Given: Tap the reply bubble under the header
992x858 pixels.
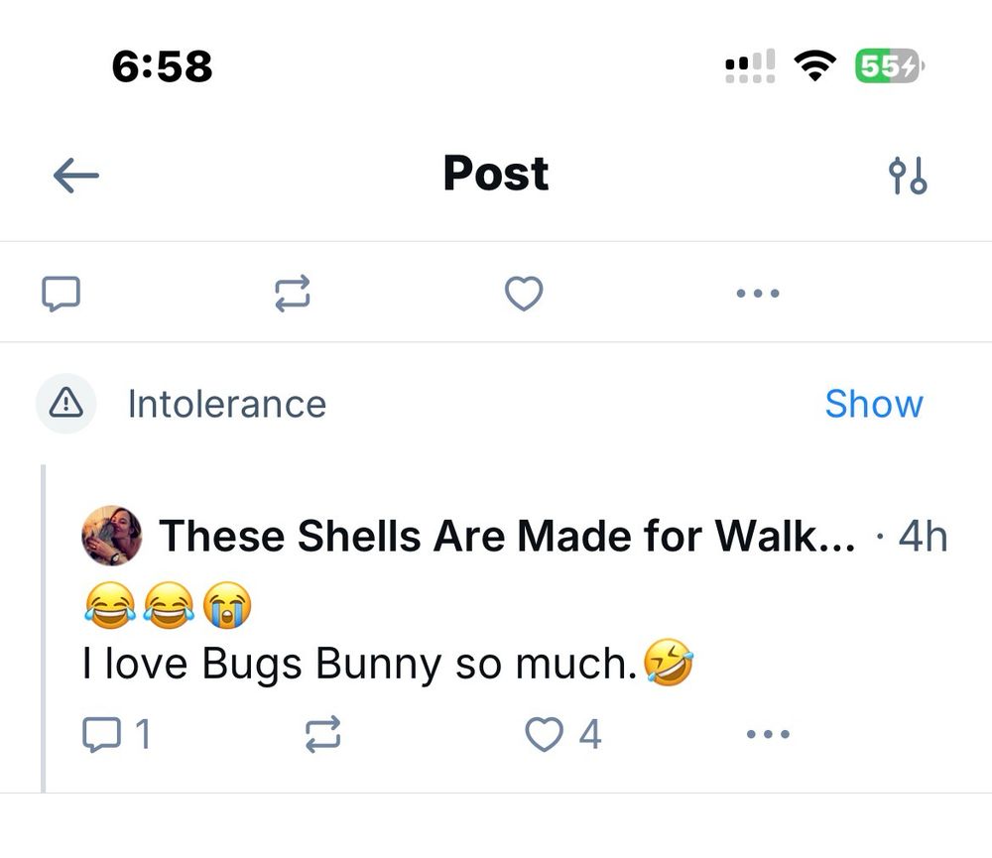Looking at the screenshot, I should pyautogui.click(x=61, y=293).
